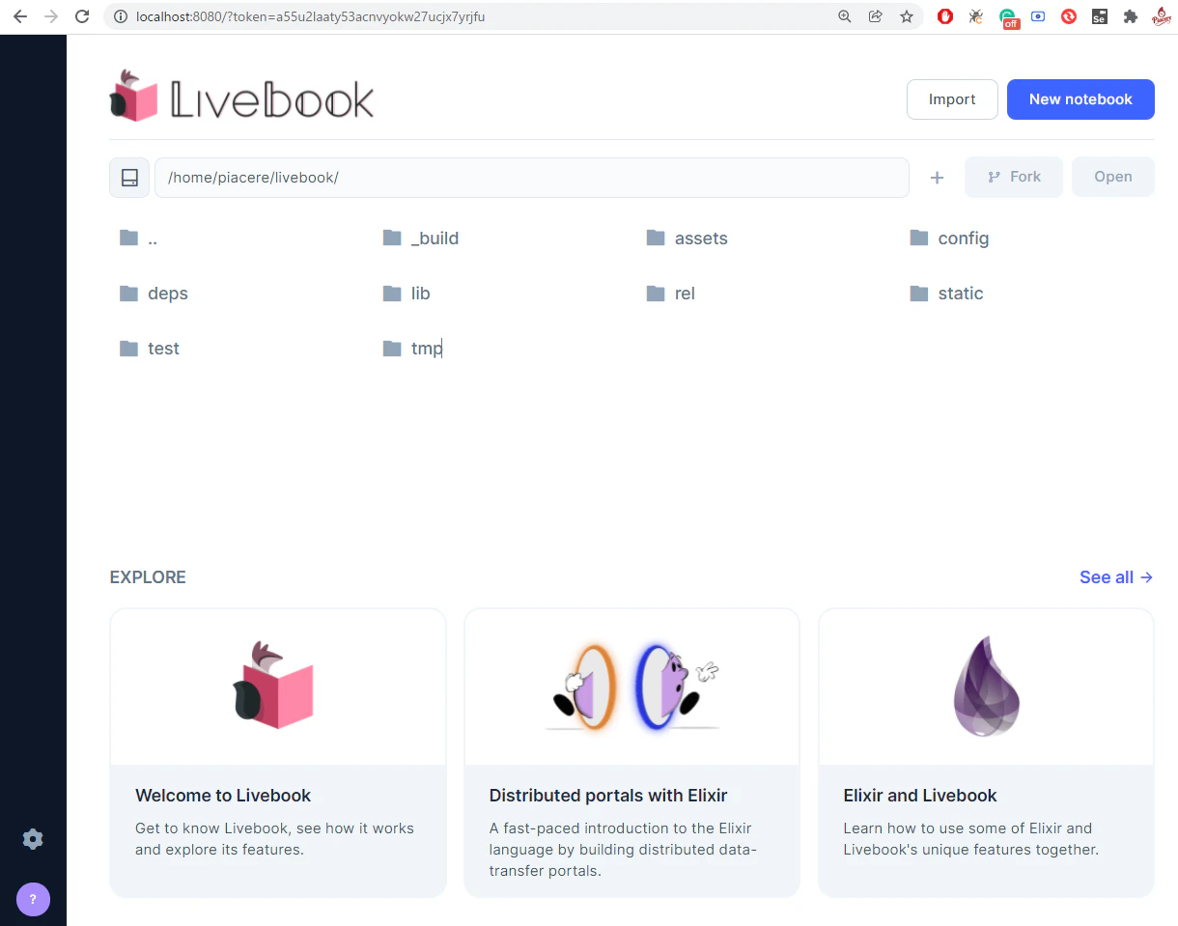Click the browser address bar URL
The image size is (1178, 926).
(x=311, y=16)
